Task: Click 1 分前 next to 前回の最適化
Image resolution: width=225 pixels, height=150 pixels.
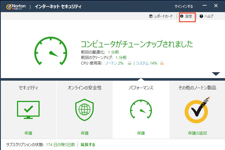Action: [113, 52]
